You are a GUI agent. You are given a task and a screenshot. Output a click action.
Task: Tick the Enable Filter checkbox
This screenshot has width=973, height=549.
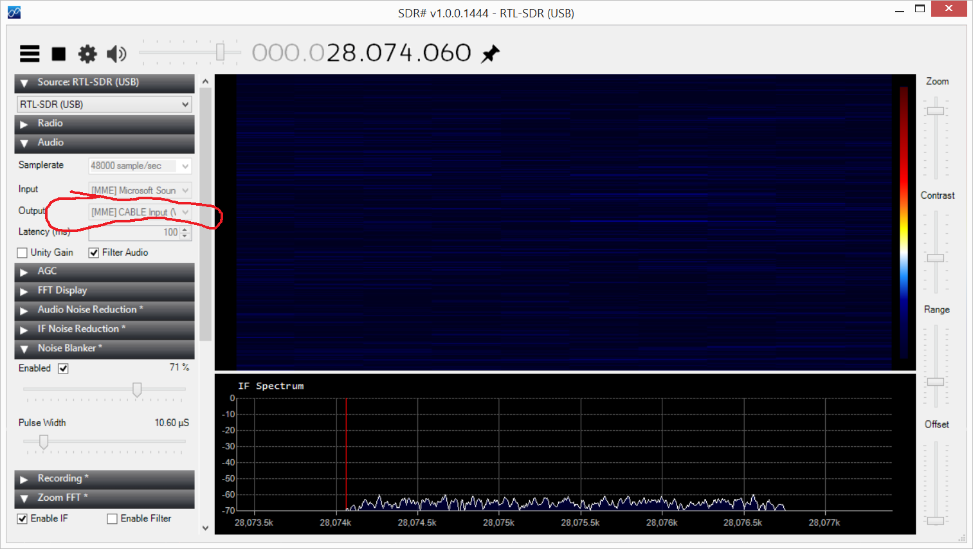[x=113, y=519]
